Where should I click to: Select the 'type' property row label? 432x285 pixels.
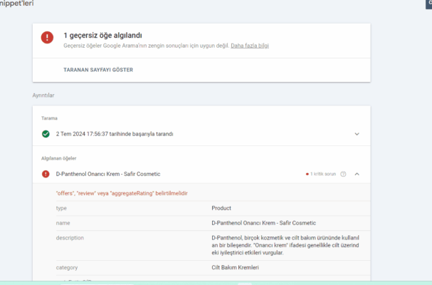point(61,208)
